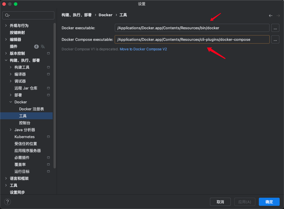Click the Move to Docker Compose V2 link
This screenshot has height=209, width=284.
click(143, 49)
